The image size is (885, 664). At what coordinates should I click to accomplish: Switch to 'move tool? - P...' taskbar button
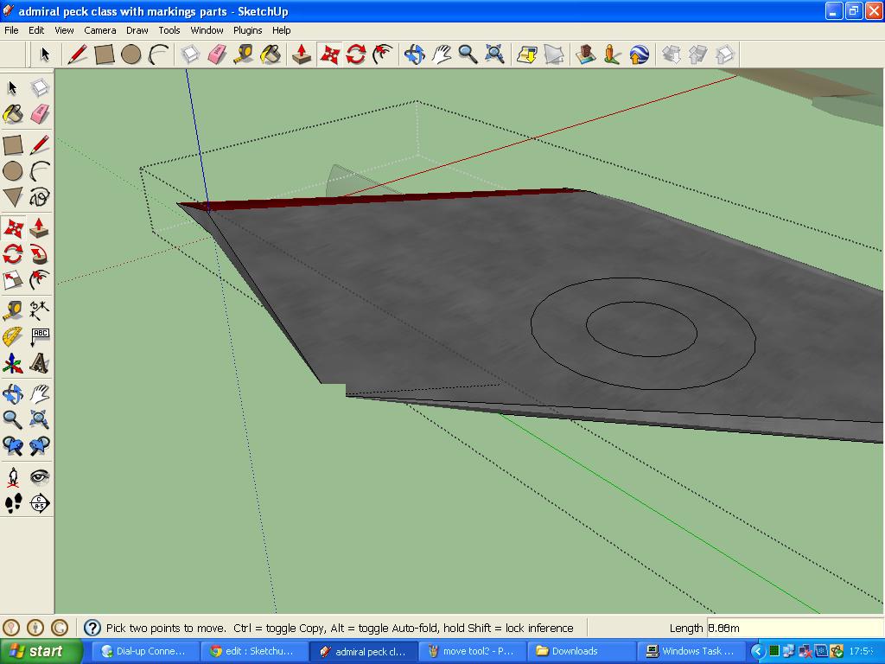click(473, 651)
